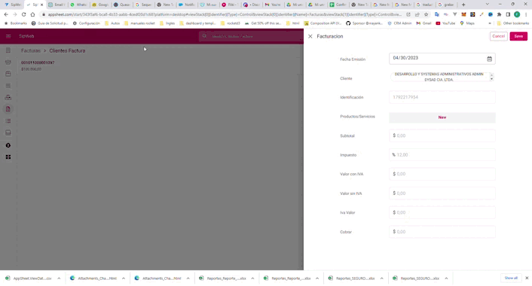Screen dimensions: 532x286
Task: Open the Ingles bookmark folder
Action: 167,23
